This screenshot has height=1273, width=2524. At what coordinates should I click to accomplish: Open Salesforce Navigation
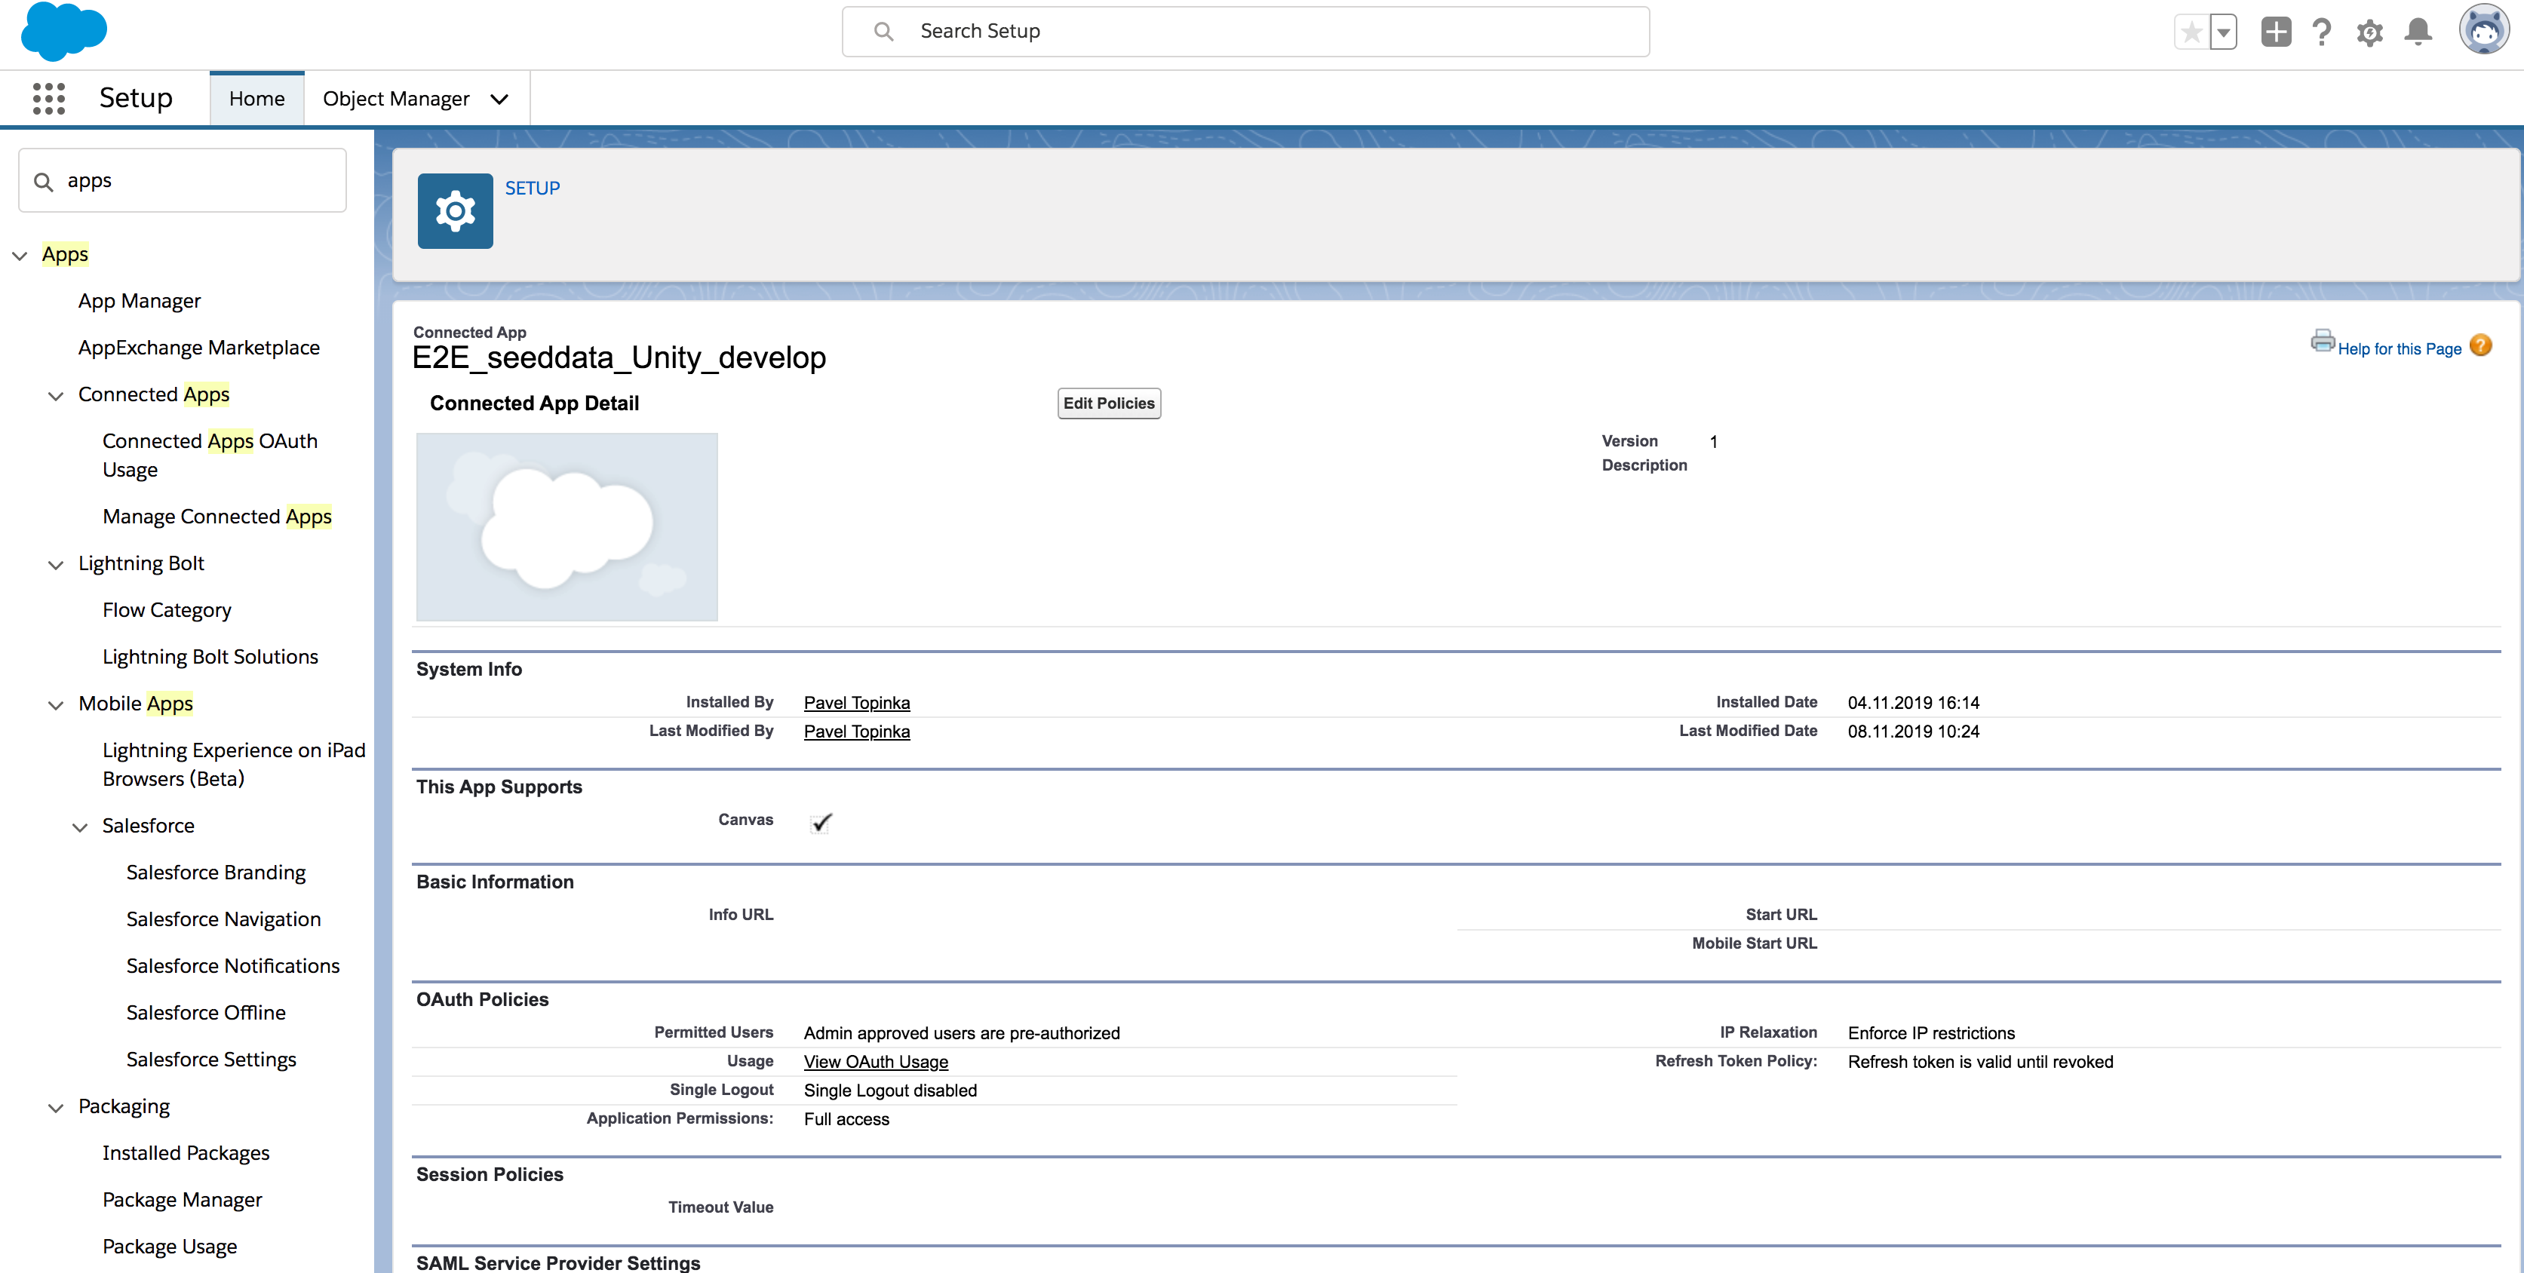click(x=223, y=919)
